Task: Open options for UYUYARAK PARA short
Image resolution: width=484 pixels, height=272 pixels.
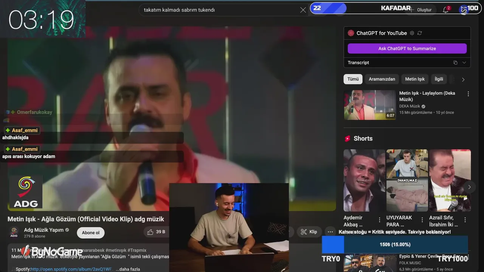Action: [x=422, y=219]
